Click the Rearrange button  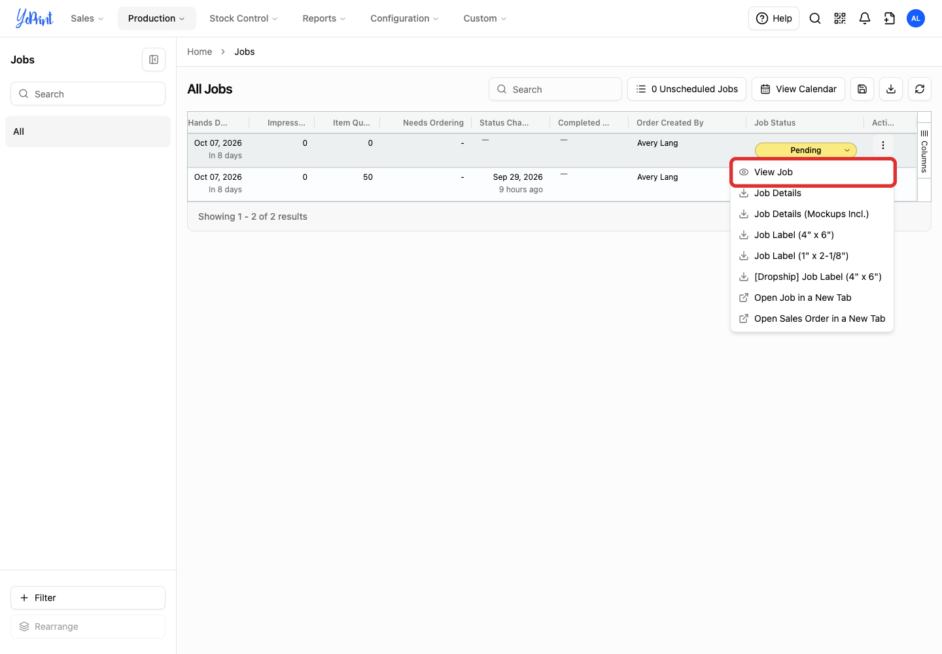click(88, 627)
